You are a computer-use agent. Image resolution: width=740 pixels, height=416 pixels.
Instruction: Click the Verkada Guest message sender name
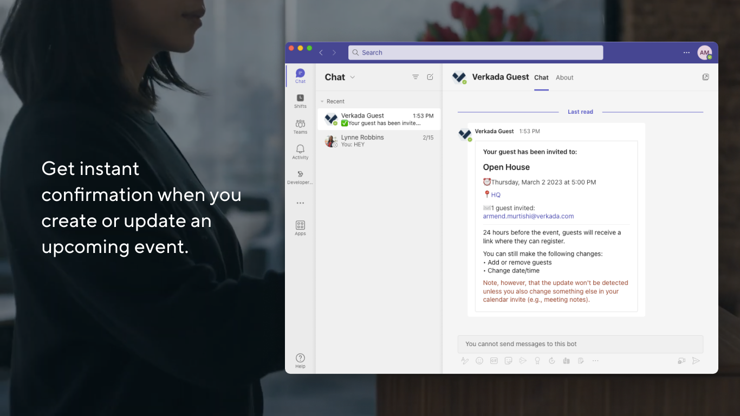pos(494,131)
